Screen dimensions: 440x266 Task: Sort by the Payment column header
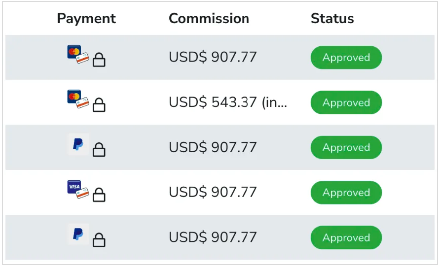coord(86,19)
